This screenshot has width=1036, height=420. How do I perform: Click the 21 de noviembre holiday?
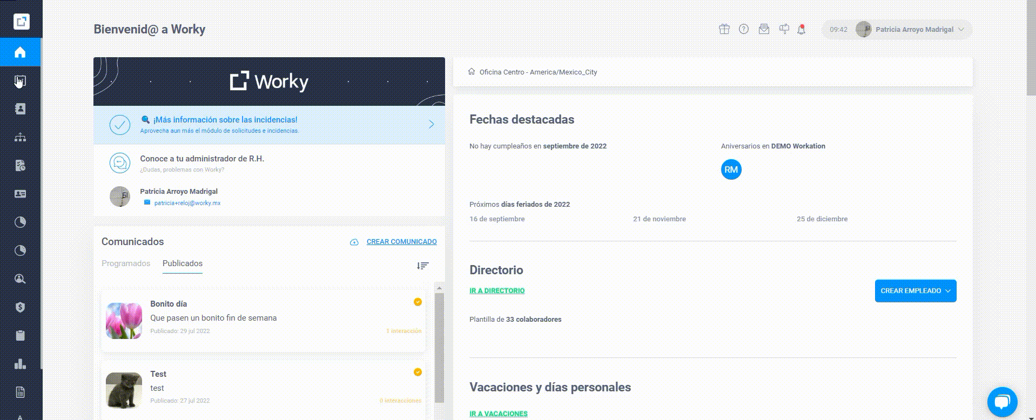coord(660,219)
